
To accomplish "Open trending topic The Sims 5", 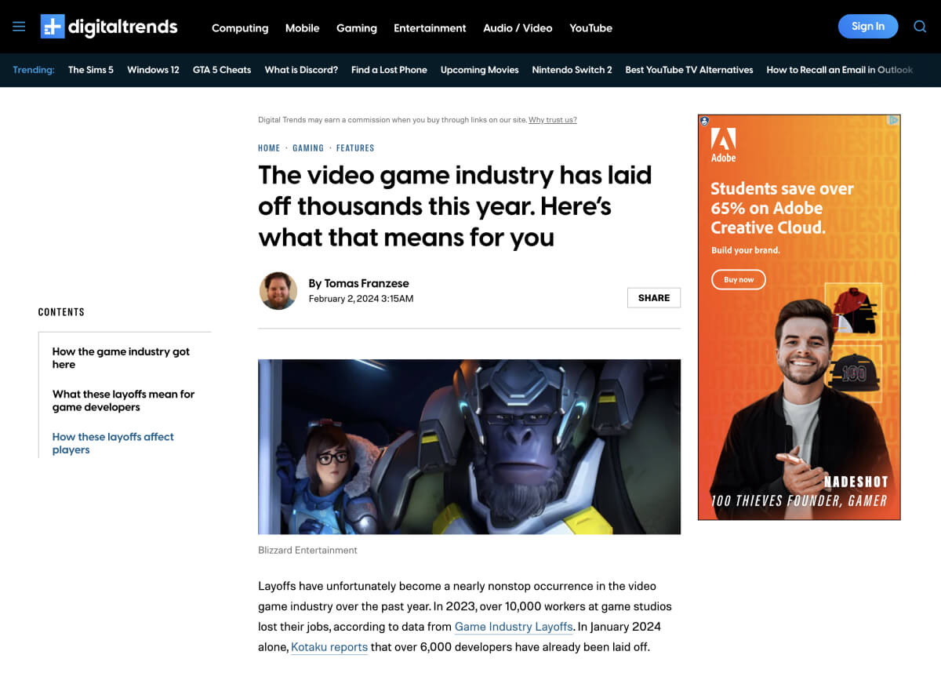I will click(x=91, y=70).
